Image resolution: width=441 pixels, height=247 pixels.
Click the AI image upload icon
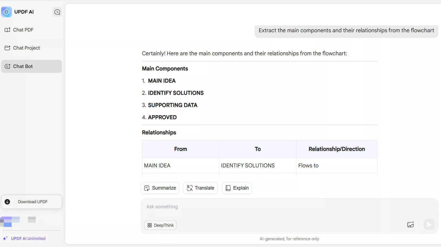point(410,225)
